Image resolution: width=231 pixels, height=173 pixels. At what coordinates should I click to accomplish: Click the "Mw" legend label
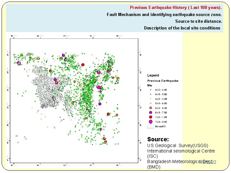tap(150, 85)
